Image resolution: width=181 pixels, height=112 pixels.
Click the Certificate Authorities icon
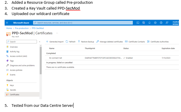pyautogui.click(x=148, y=42)
